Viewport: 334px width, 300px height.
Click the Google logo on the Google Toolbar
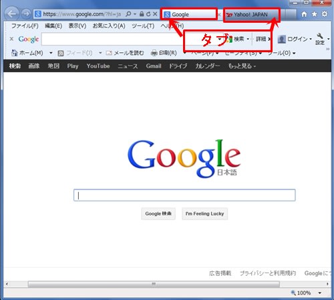click(29, 39)
